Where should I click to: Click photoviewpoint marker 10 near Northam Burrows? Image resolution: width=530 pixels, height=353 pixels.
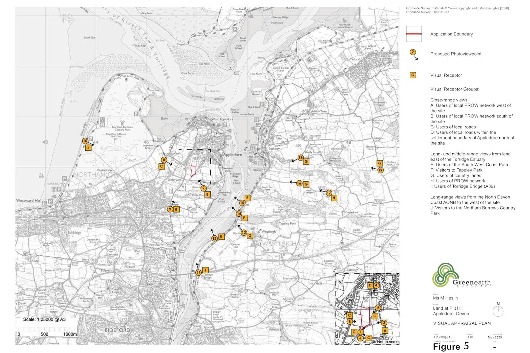click(85, 141)
